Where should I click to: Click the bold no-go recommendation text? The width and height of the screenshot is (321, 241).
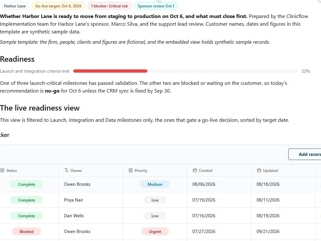[x=52, y=91]
